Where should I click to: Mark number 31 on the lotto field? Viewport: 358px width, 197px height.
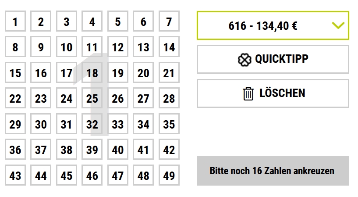coord(67,124)
